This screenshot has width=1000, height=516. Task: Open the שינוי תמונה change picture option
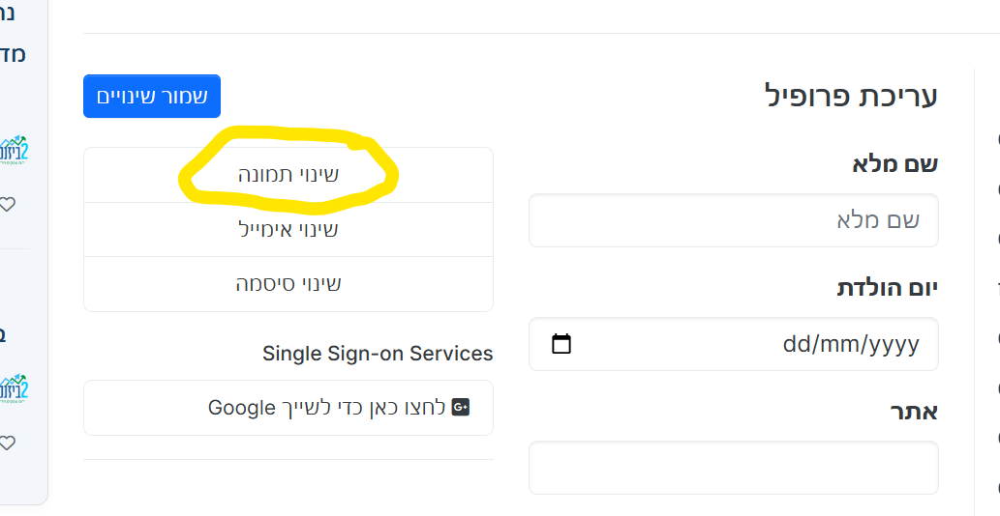(288, 175)
